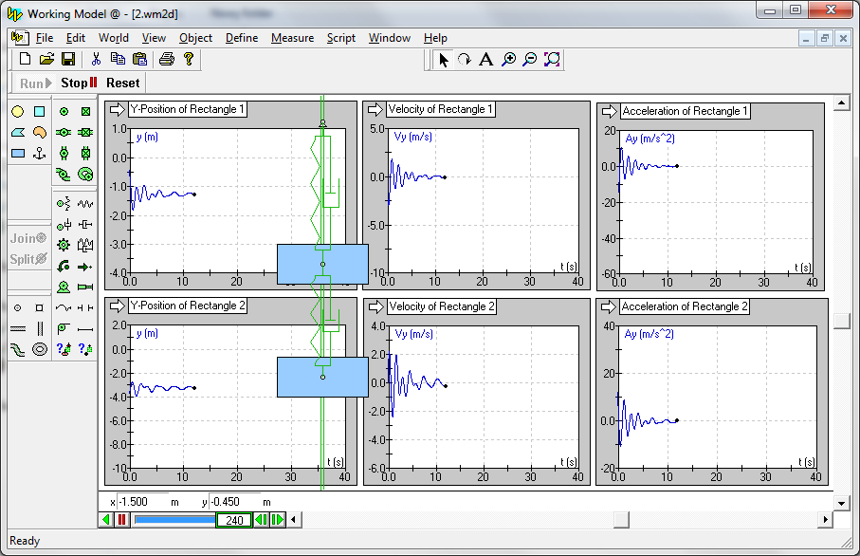This screenshot has width=860, height=556.
Task: Open the Script menu
Action: coord(341,38)
